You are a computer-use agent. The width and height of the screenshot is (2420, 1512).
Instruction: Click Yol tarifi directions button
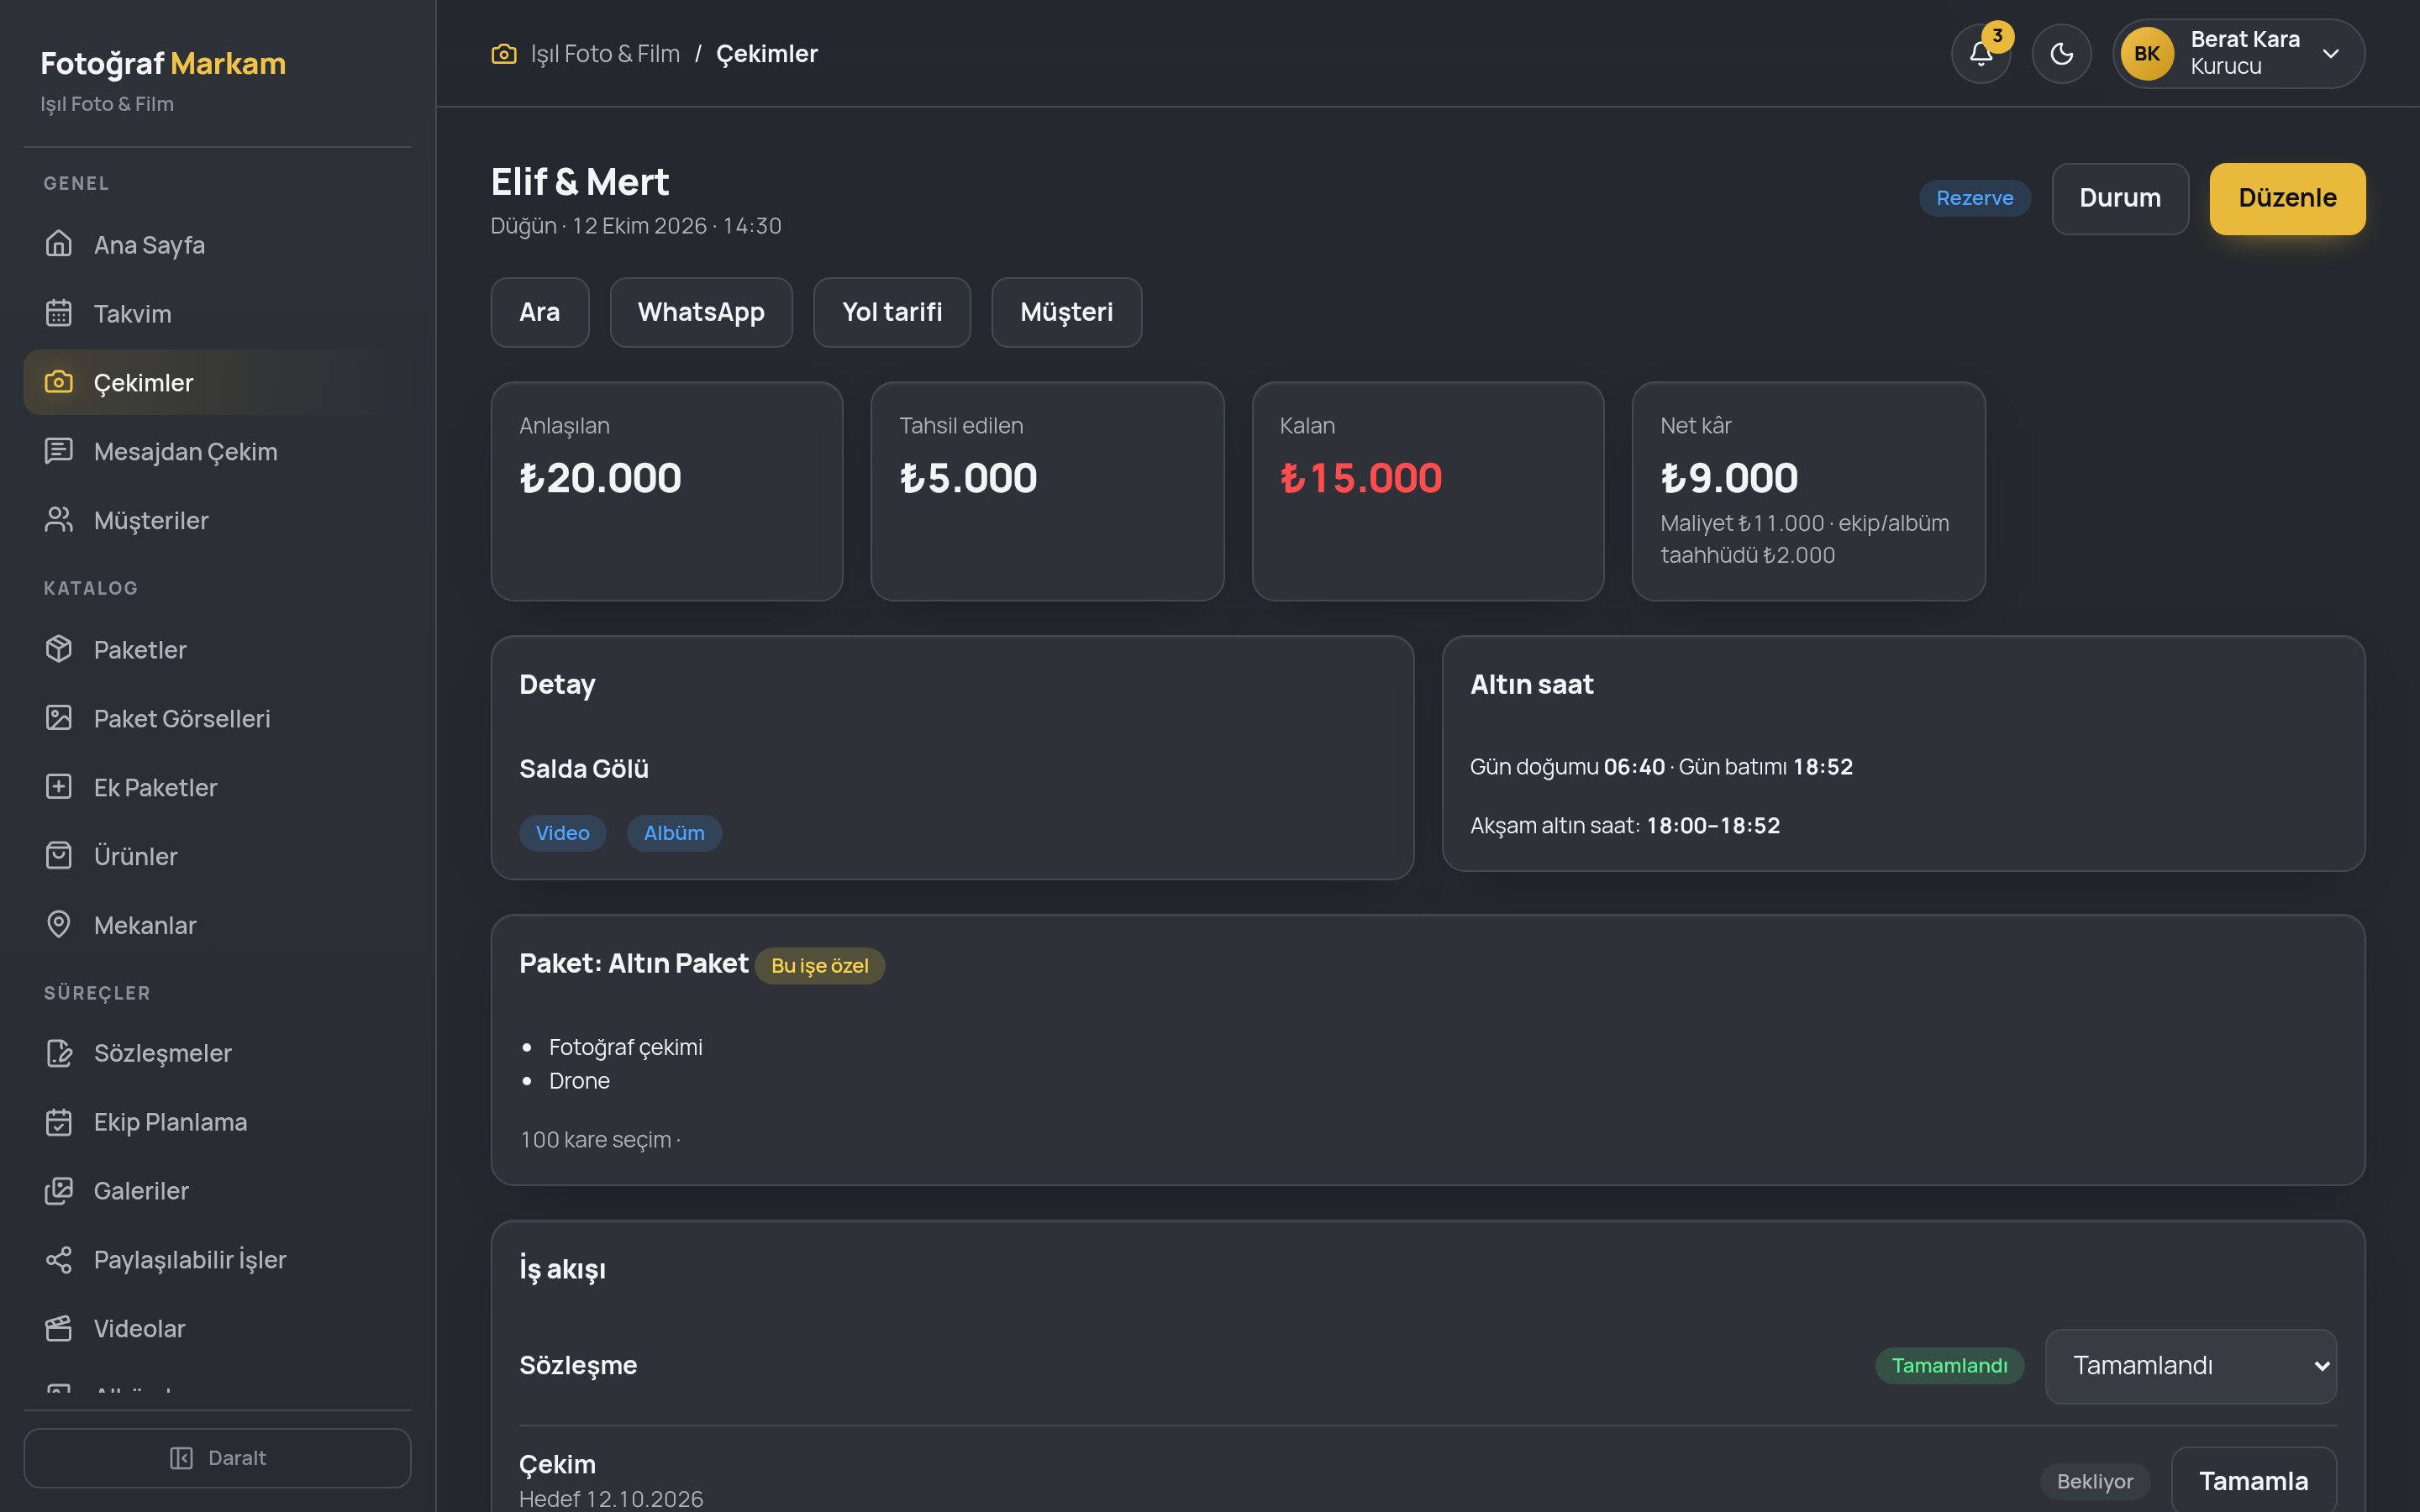click(x=892, y=312)
